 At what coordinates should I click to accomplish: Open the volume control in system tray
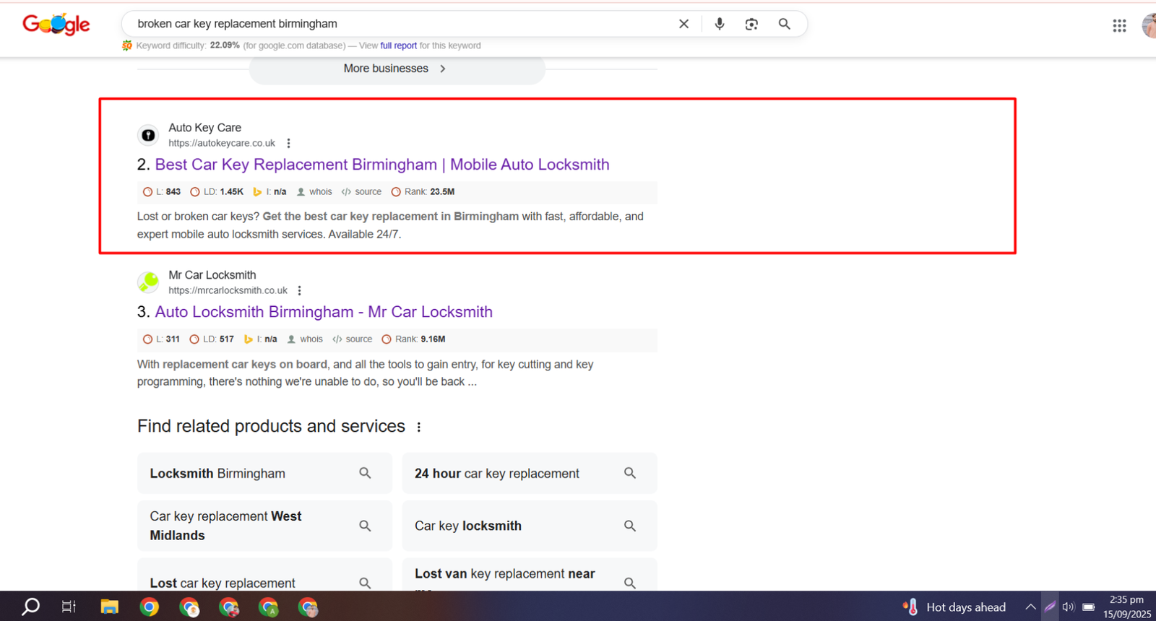(x=1069, y=607)
